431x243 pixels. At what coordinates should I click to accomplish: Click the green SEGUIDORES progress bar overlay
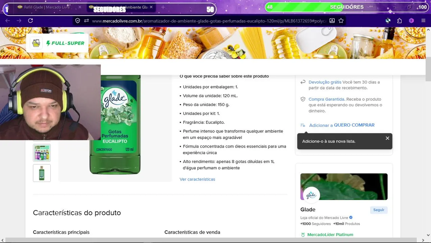point(346,7)
